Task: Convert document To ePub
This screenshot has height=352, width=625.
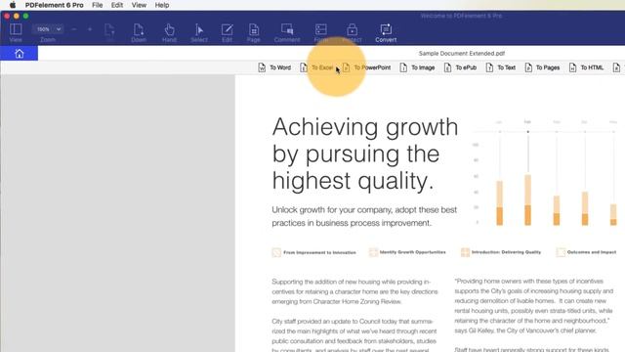Action: (x=460, y=67)
